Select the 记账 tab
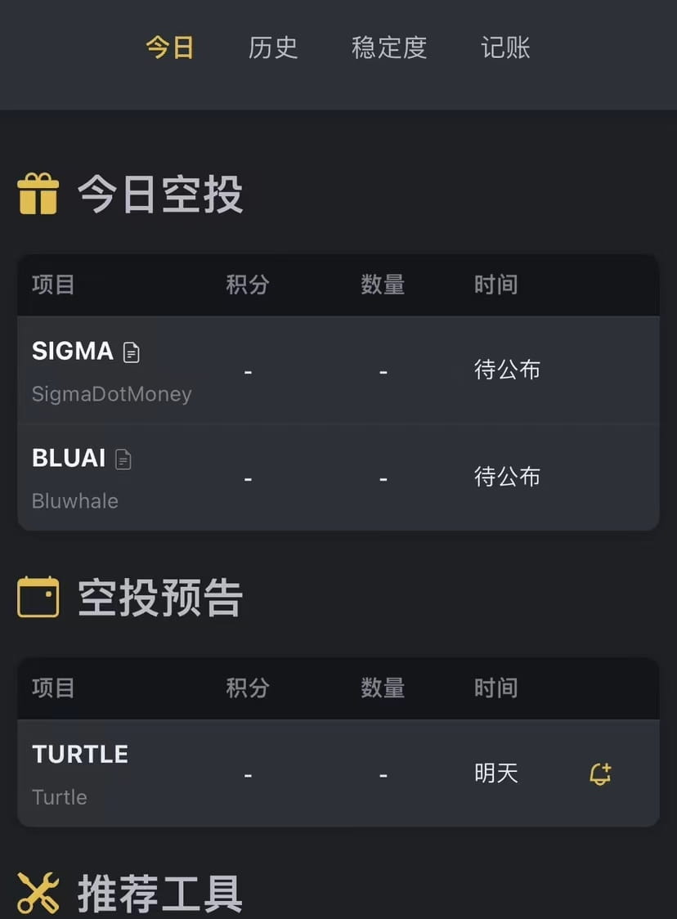 pos(505,47)
